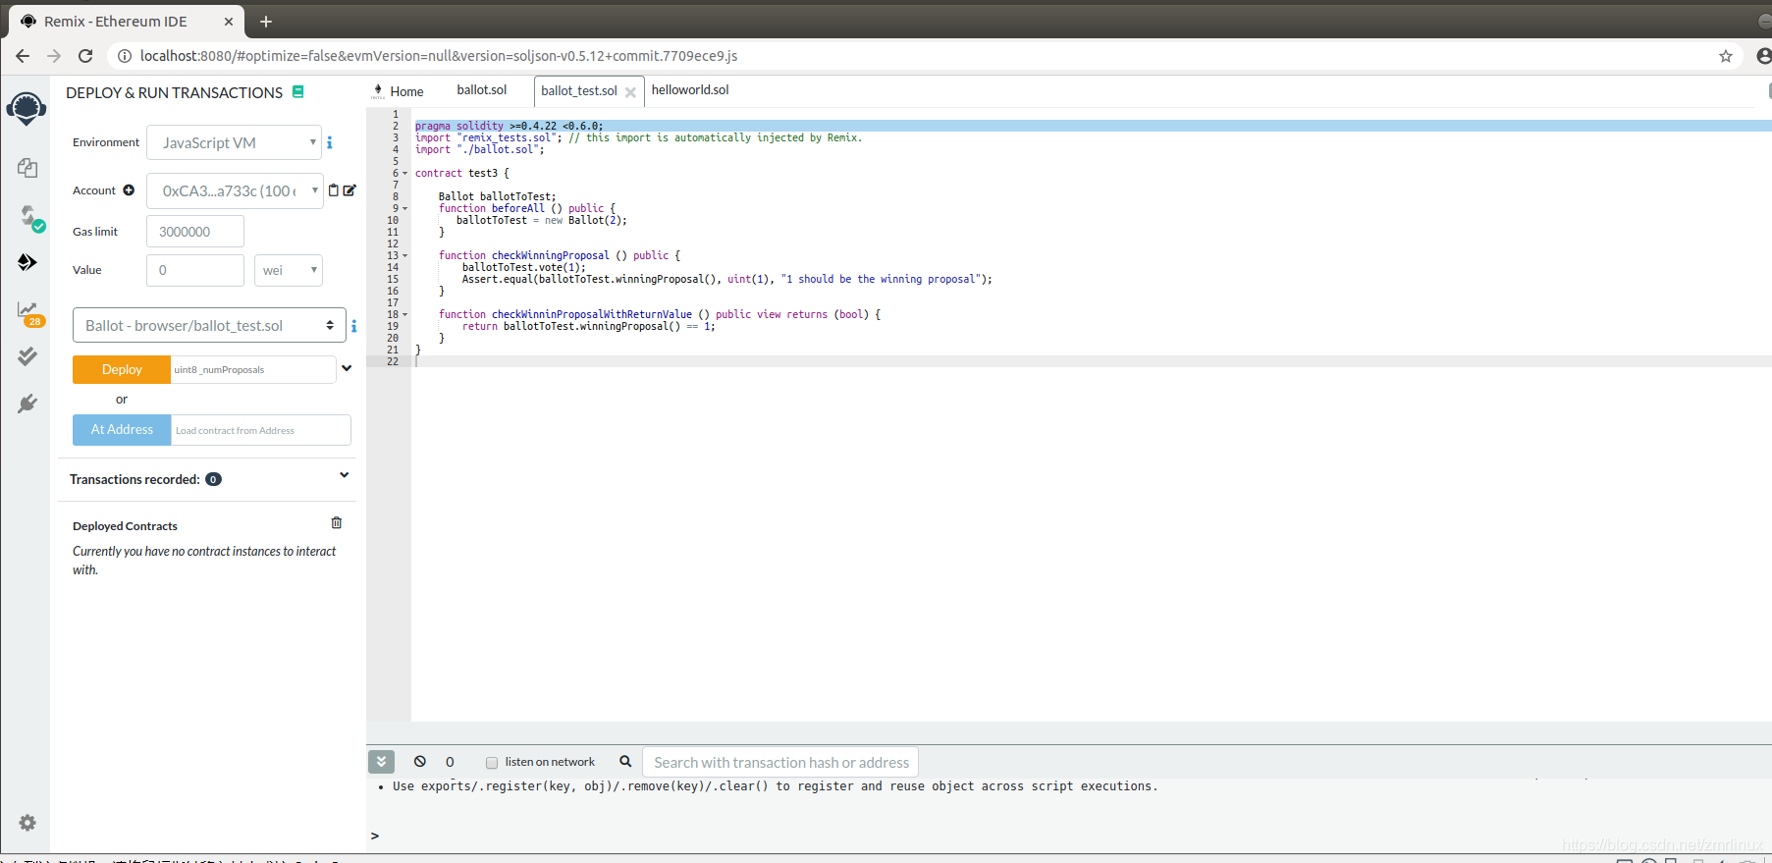Fold the contract test3 code block

pyautogui.click(x=404, y=173)
